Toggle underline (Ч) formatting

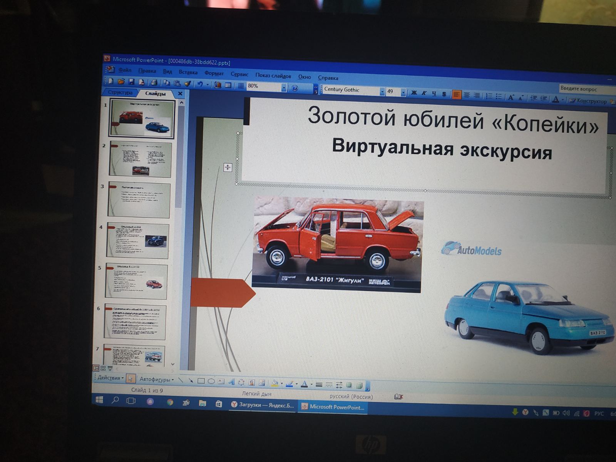click(x=434, y=94)
